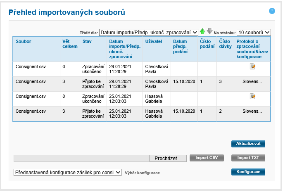Expand the 'Na stránku' files-per-page dropdown
The image size is (283, 192).
point(254,32)
